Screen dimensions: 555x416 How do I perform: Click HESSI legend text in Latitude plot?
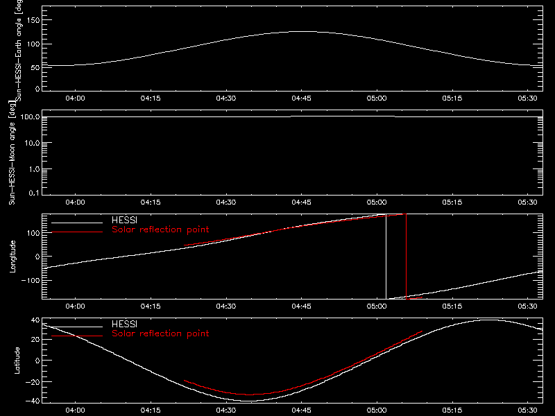(x=124, y=324)
